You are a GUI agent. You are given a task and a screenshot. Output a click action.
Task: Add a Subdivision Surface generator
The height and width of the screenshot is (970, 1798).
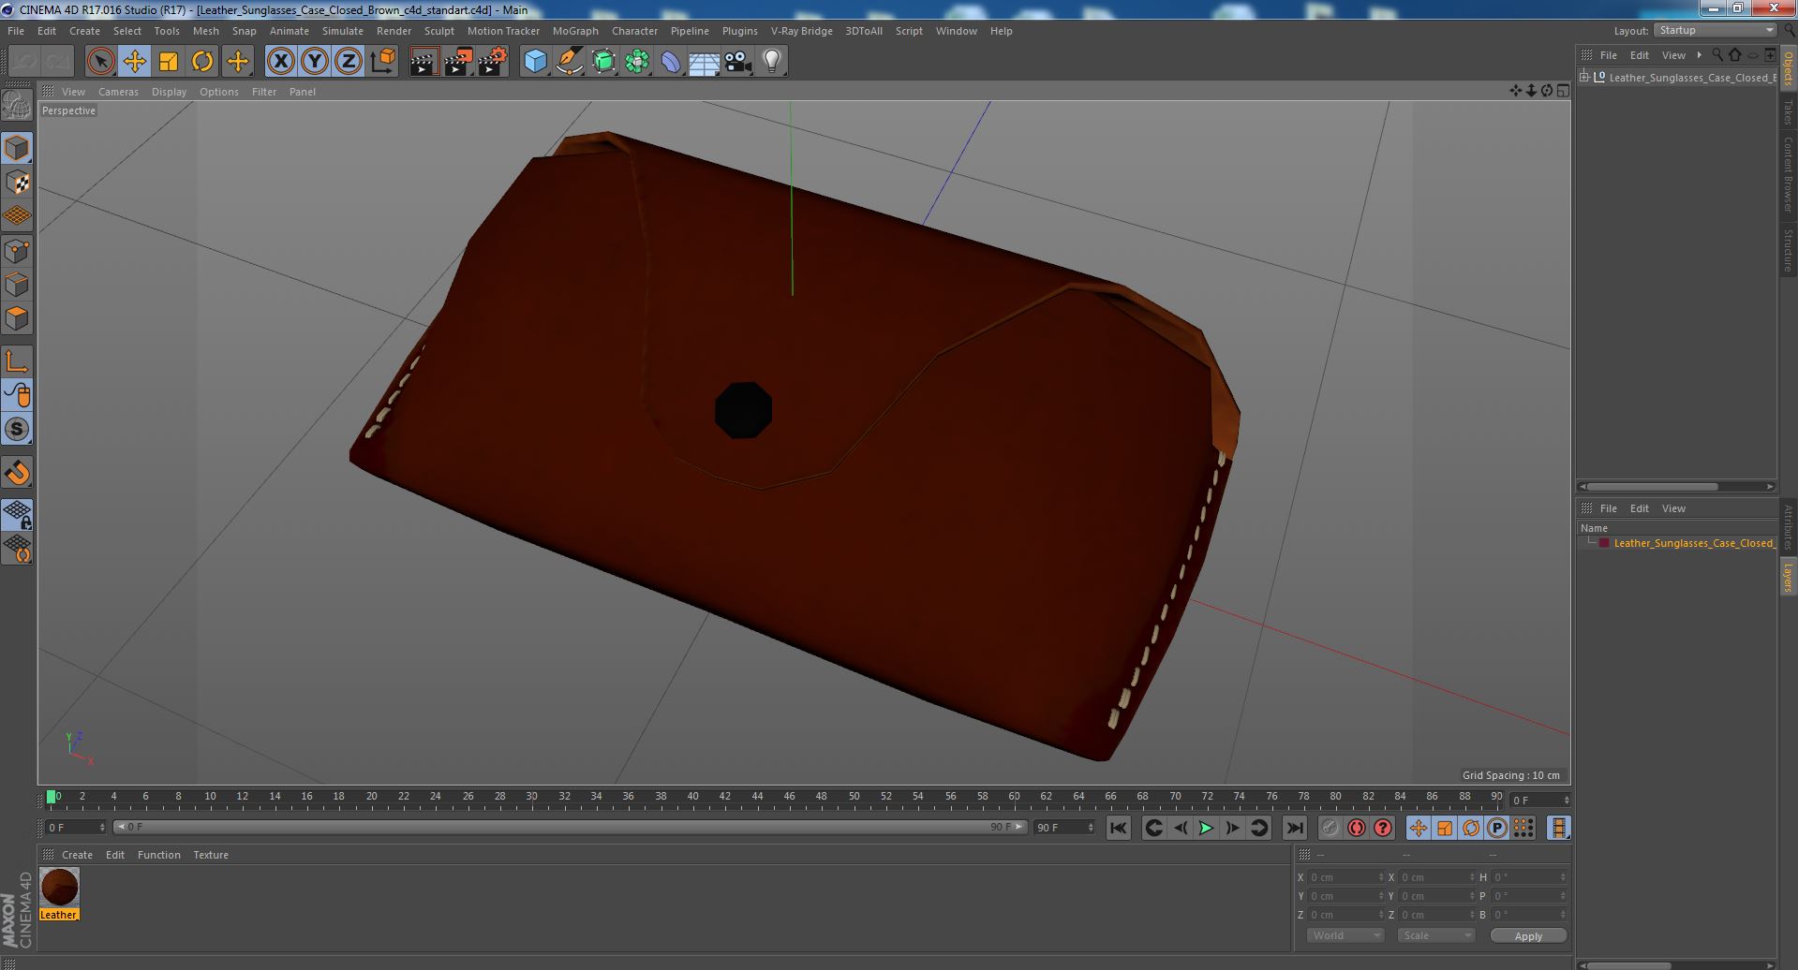click(603, 62)
